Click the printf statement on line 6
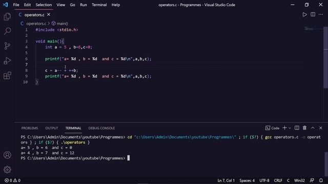The width and height of the screenshot is (328, 184). (x=98, y=59)
